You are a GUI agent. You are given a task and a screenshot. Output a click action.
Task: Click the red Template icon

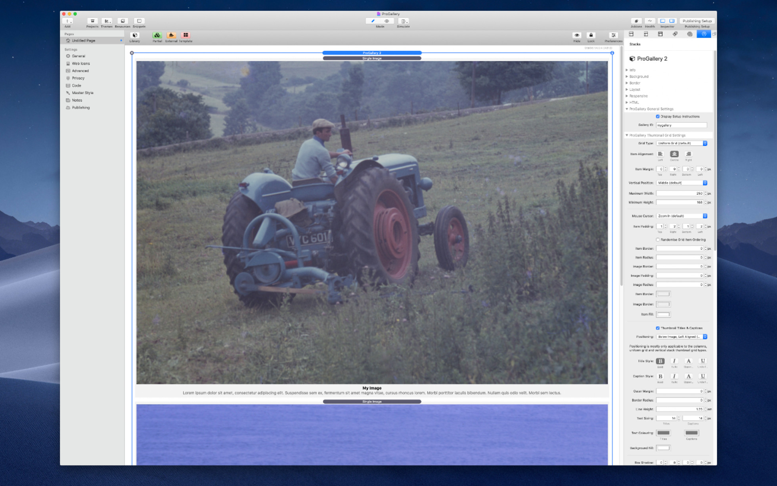186,35
